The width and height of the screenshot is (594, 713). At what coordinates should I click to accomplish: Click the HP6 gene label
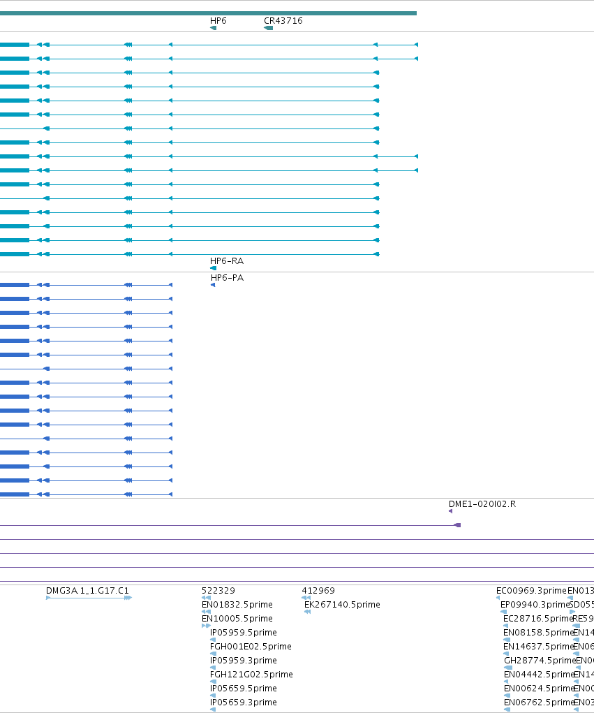[218, 21]
